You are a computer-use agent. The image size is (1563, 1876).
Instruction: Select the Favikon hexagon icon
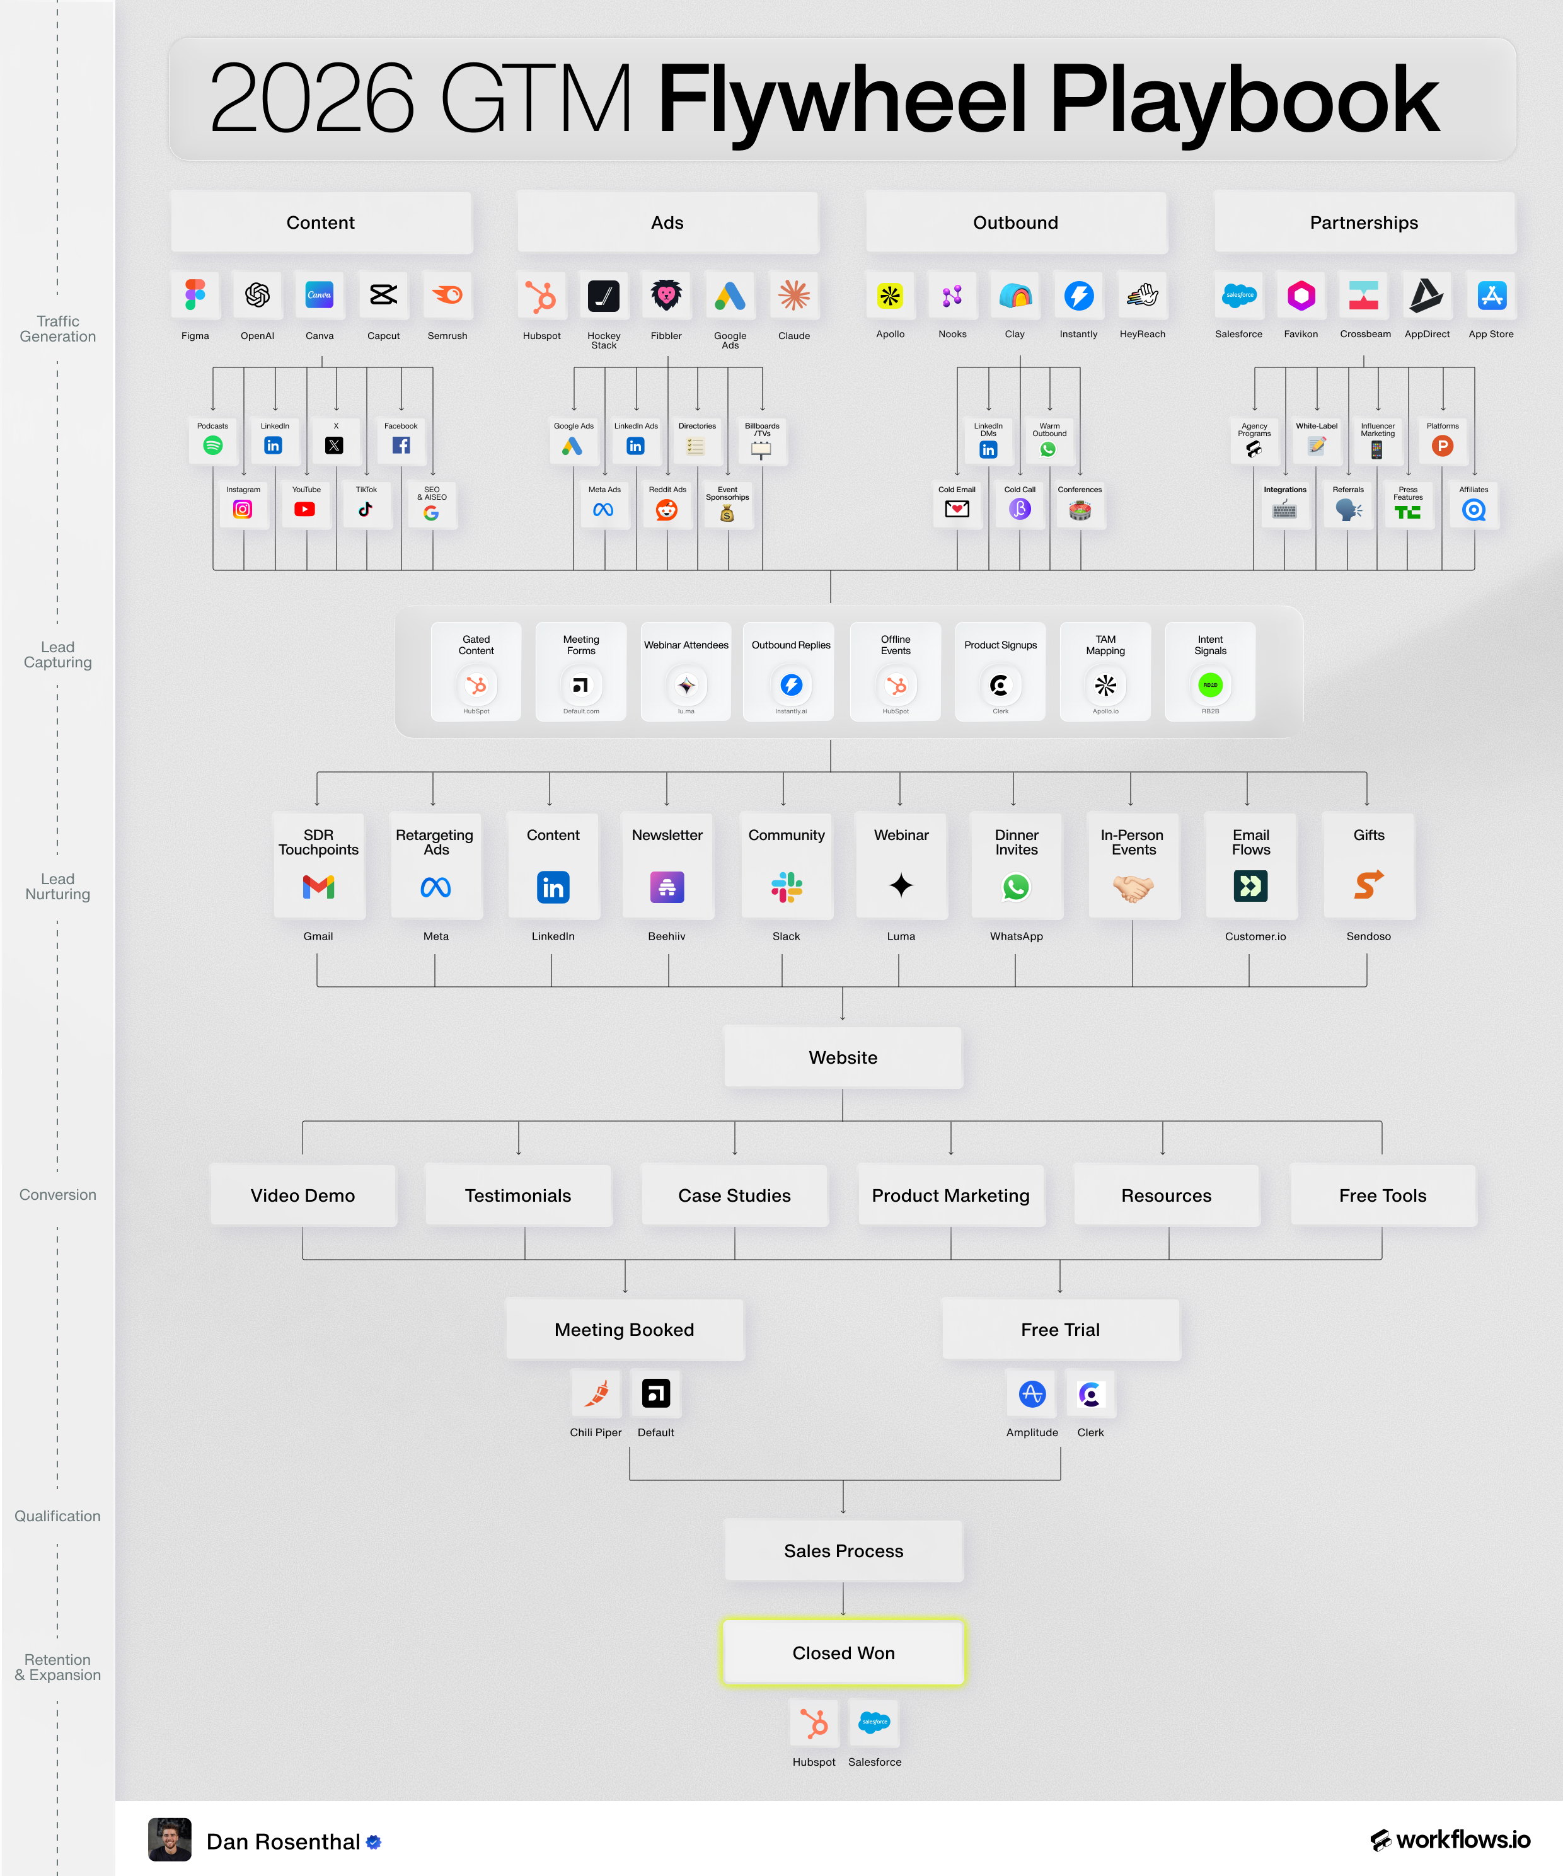(x=1301, y=296)
